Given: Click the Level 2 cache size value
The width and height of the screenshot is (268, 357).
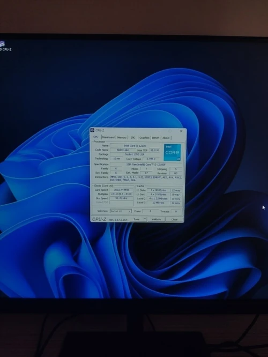Looking at the screenshot, I should click(158, 198).
